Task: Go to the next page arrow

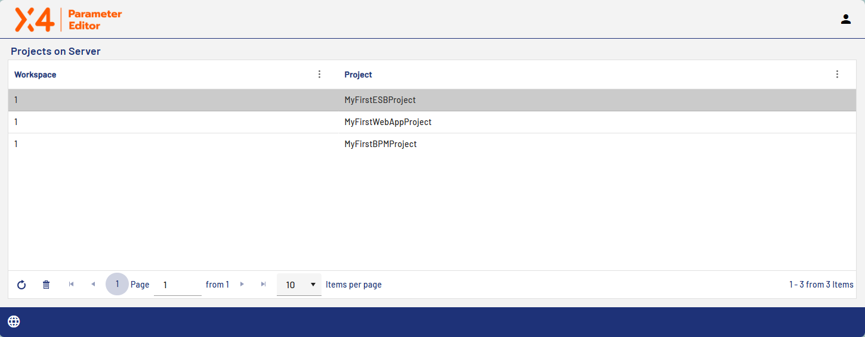Action: [242, 285]
